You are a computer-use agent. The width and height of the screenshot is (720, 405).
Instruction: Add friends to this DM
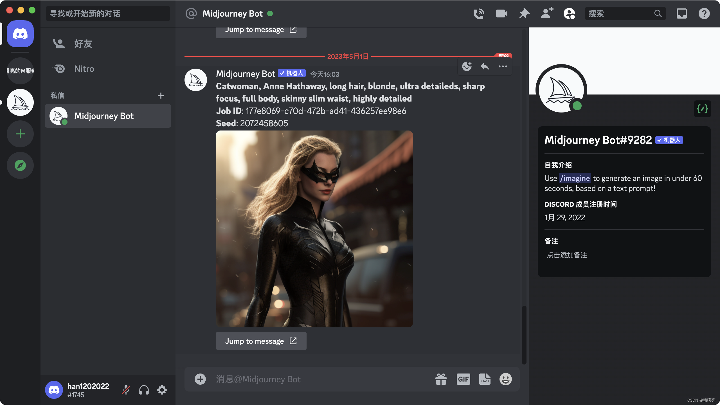click(547, 13)
